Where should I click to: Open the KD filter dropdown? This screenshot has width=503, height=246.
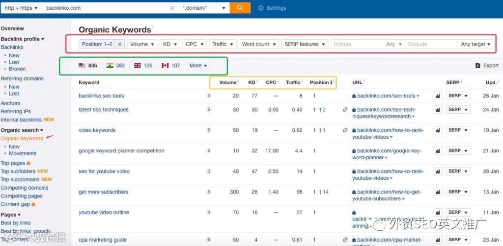[x=169, y=44]
